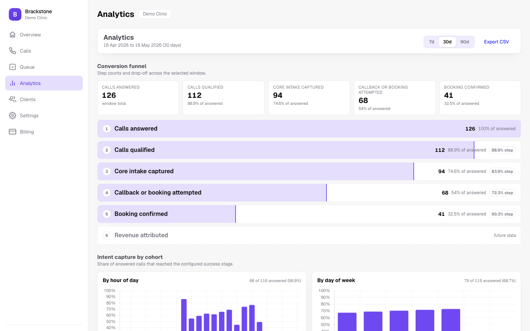Select the Analytics sidebar item
The image size is (530, 331).
click(44, 83)
